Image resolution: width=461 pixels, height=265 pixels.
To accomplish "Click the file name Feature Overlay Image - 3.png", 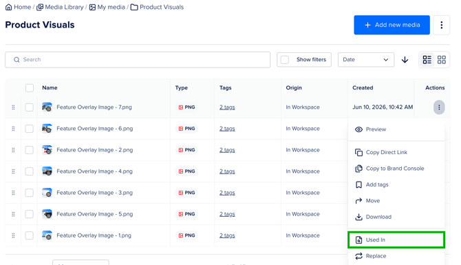I will pos(94,193).
